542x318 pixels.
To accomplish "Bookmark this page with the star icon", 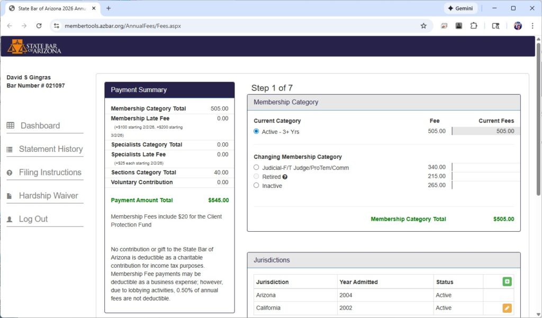I will pos(423,26).
